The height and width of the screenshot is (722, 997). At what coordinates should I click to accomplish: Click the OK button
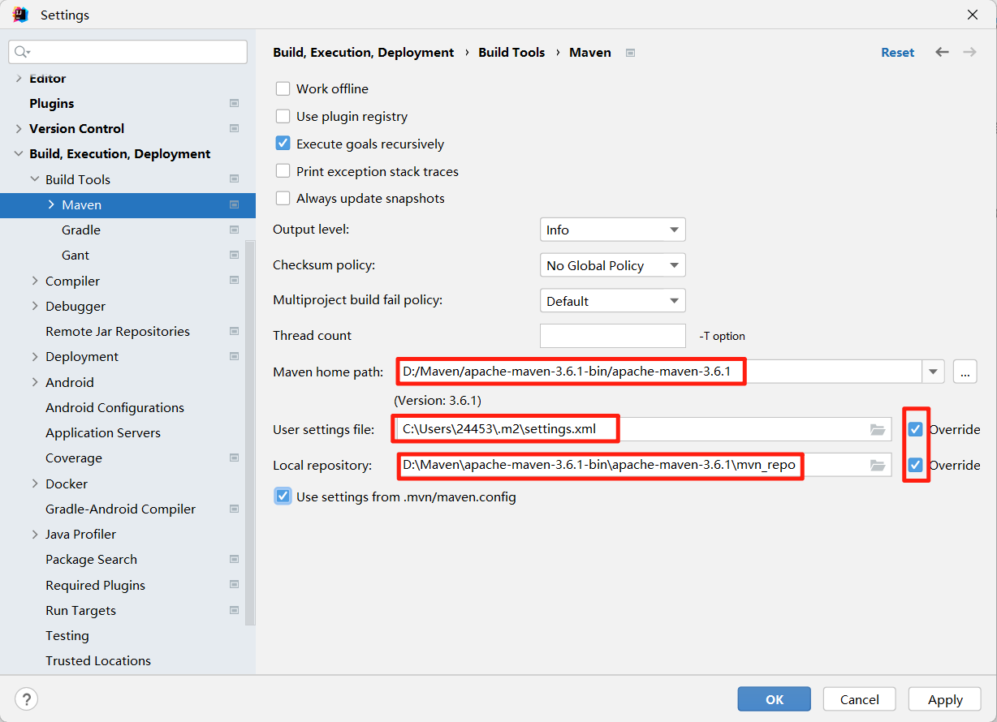774,699
